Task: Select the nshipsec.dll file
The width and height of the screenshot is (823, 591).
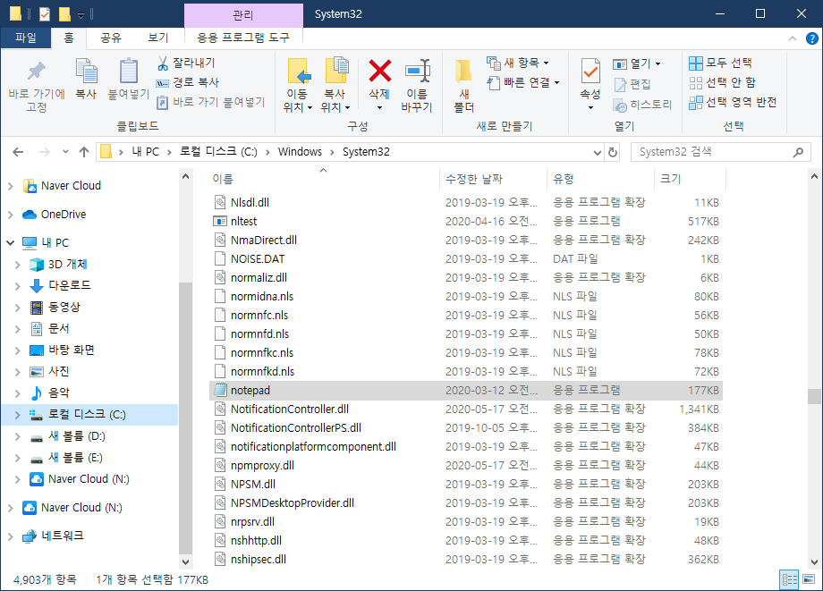Action: [x=466, y=560]
